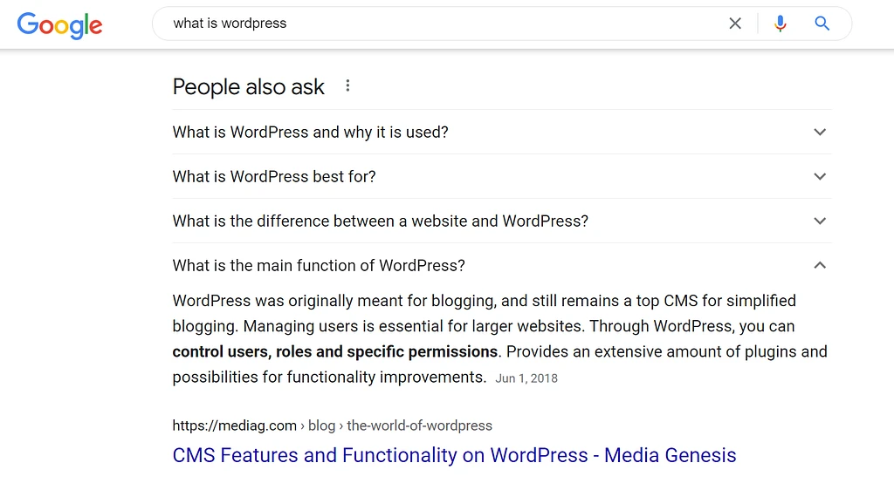Click the question about website and WordPress difference
The image size is (894, 490).
[380, 221]
